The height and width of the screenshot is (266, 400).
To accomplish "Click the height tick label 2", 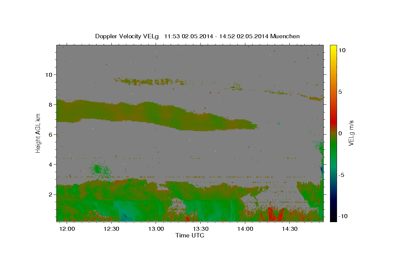I will click(x=50, y=194).
